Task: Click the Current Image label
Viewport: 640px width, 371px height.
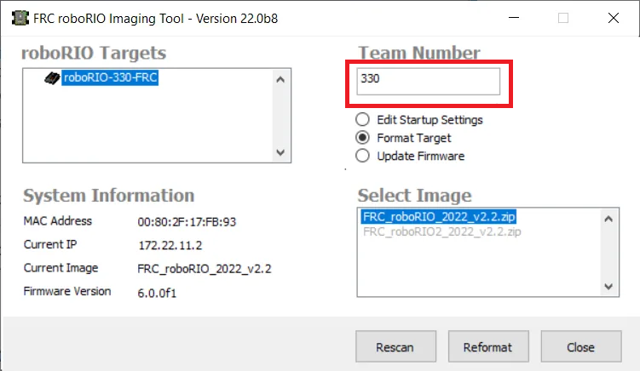Action: click(61, 268)
